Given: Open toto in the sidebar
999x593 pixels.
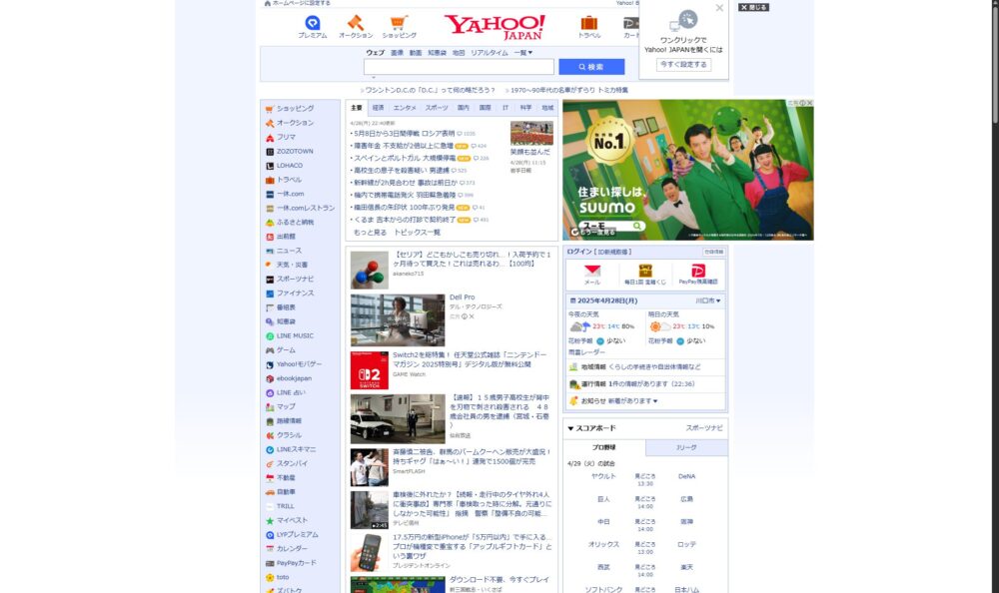Looking at the screenshot, I should point(283,577).
